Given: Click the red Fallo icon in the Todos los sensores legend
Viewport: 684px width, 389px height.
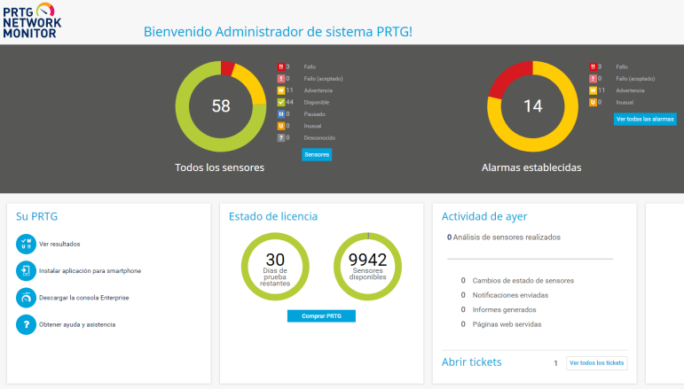Looking at the screenshot, I should click(281, 66).
